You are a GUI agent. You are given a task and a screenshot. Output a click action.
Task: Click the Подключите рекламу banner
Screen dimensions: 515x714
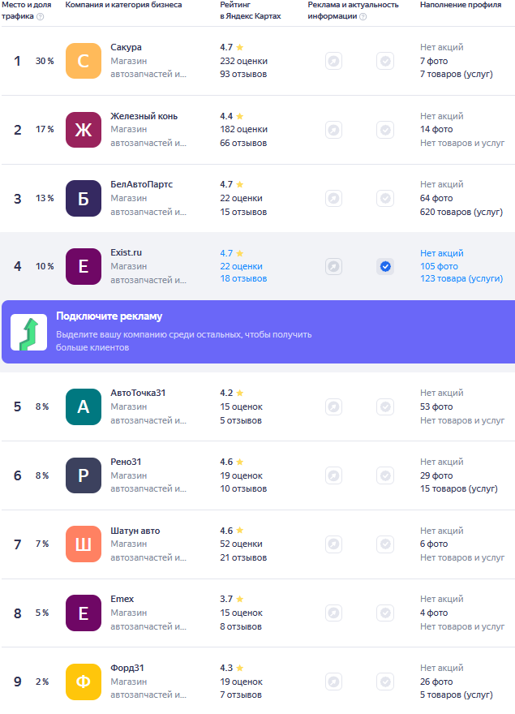(258, 332)
